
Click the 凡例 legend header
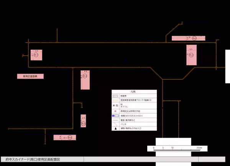tap(134, 92)
